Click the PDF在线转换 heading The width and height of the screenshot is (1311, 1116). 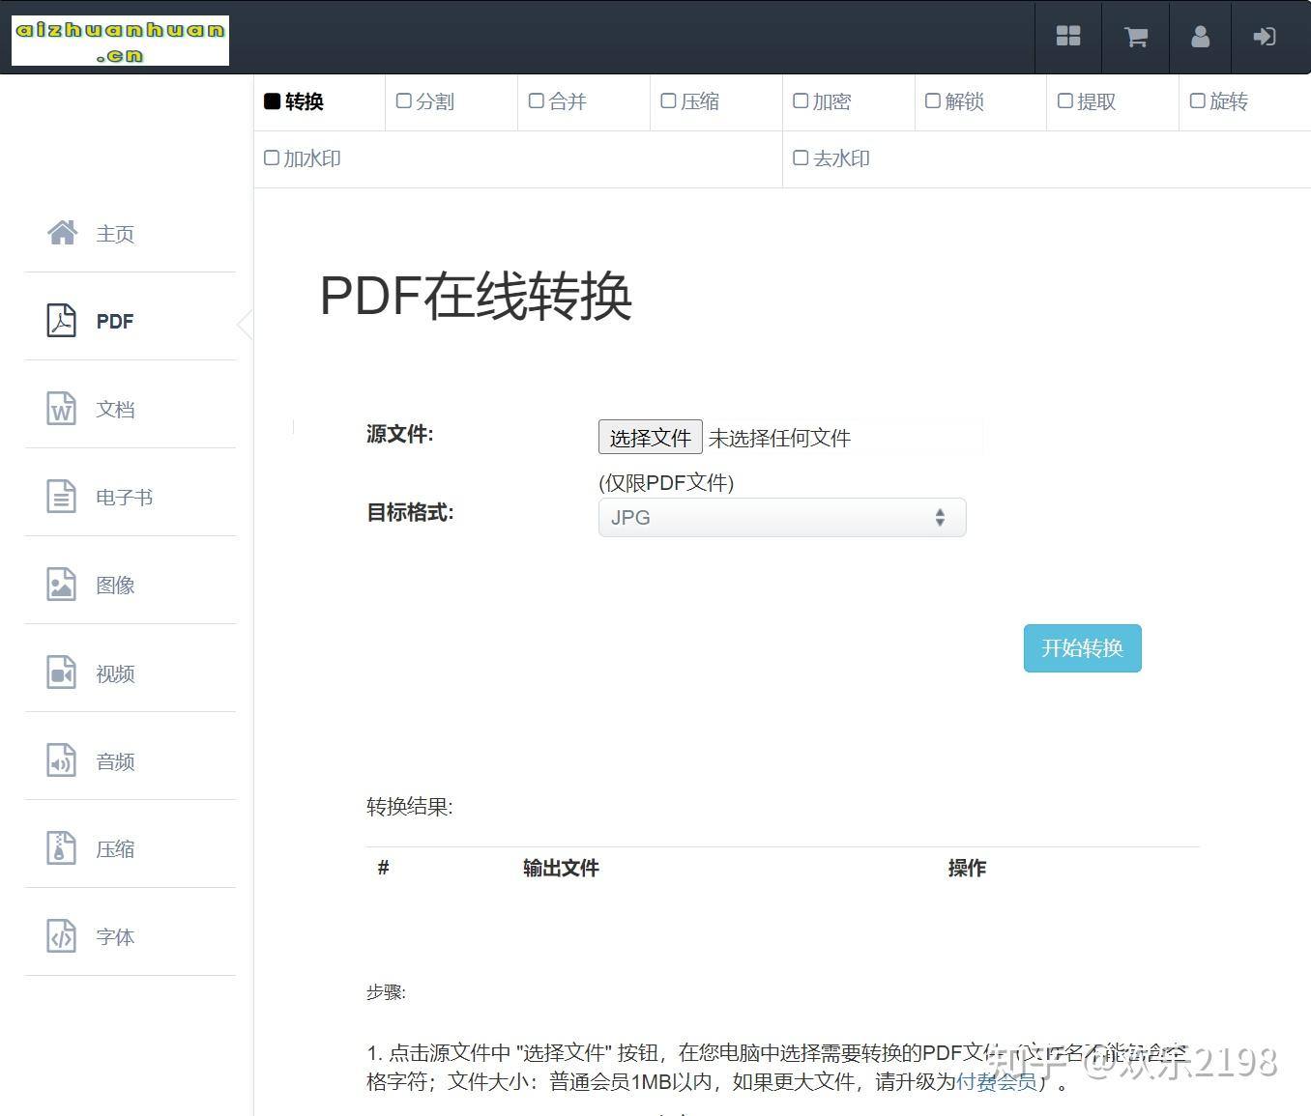(x=476, y=296)
